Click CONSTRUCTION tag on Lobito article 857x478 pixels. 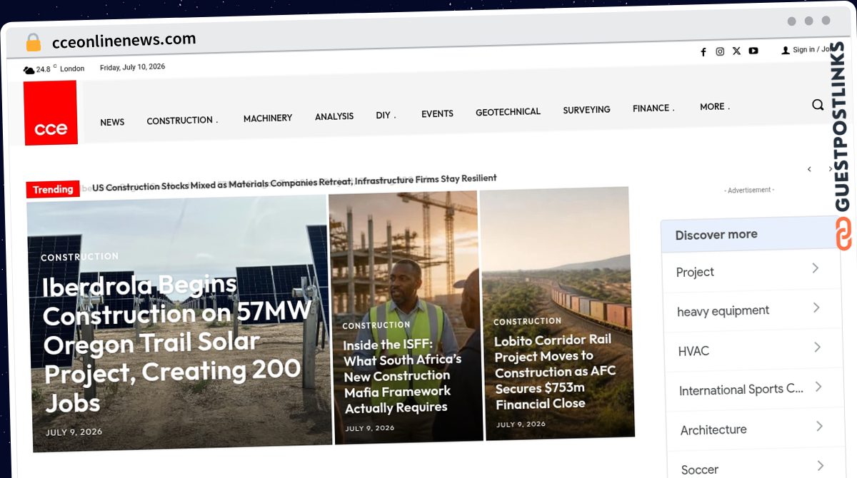coord(527,322)
